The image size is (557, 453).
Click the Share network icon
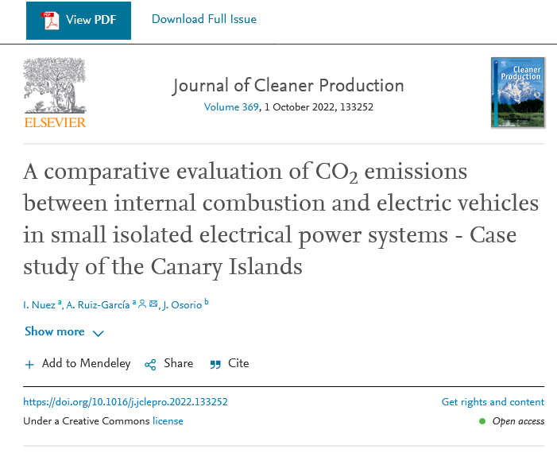(x=150, y=364)
